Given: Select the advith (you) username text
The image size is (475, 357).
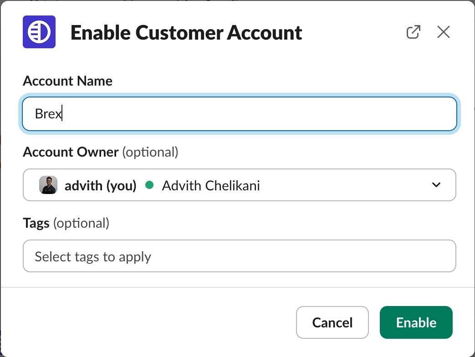Looking at the screenshot, I should [x=100, y=186].
